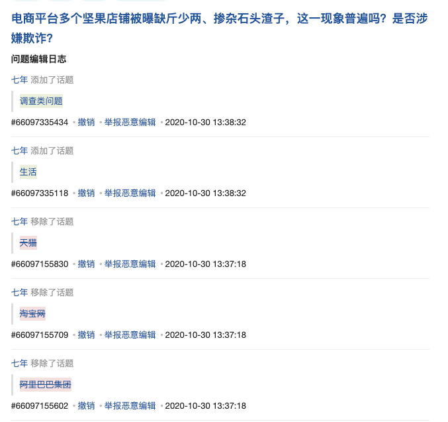Viewport: 448px width, 422px height.
Task: Report malicious edit #66097155830
Action: [130, 264]
